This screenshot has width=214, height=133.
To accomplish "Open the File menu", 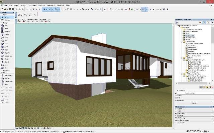I will (6, 5).
